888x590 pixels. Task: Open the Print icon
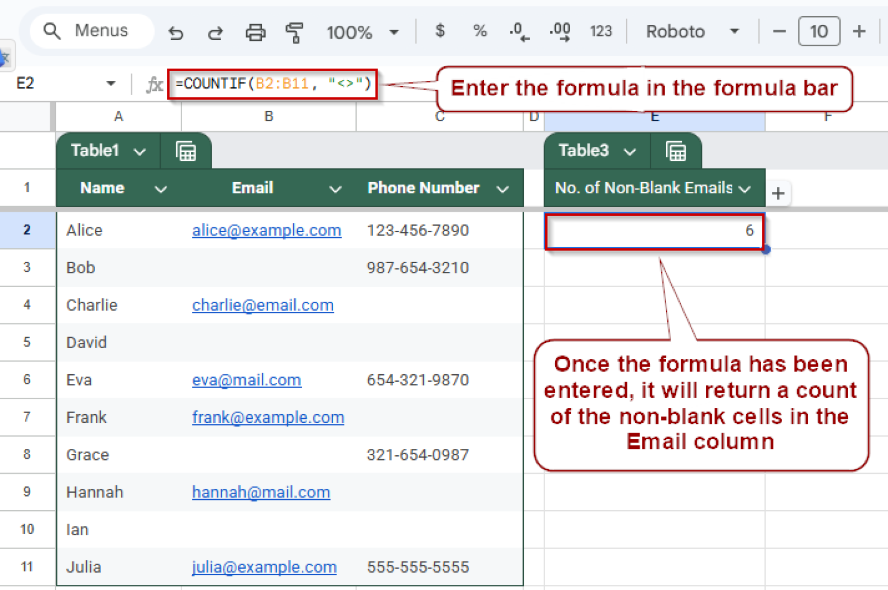(256, 32)
